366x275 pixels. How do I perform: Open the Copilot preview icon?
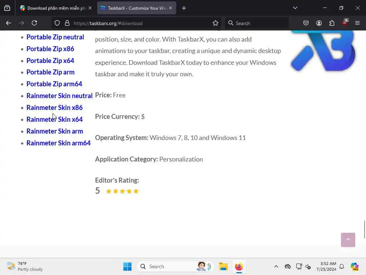pyautogui.click(x=354, y=266)
